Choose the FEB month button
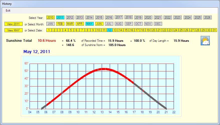Screen dimensions: 220x125 [60, 24]
